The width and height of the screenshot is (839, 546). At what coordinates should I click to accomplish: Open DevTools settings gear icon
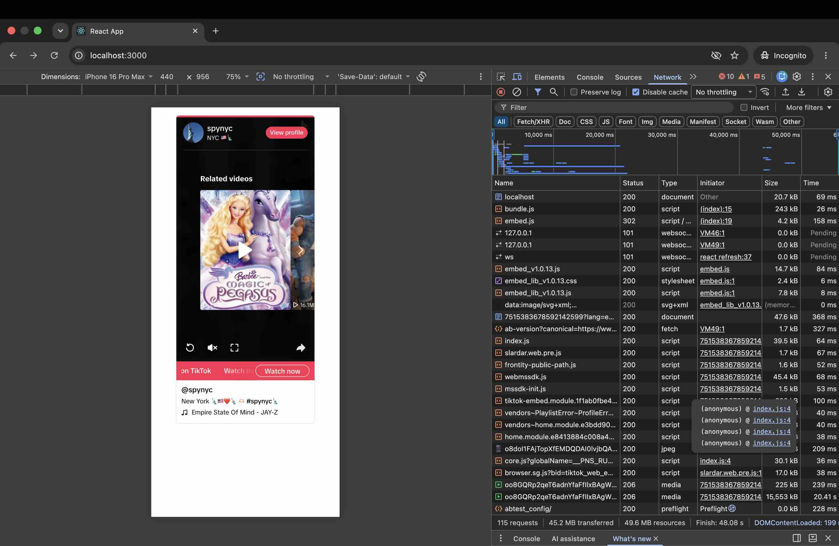click(x=797, y=77)
